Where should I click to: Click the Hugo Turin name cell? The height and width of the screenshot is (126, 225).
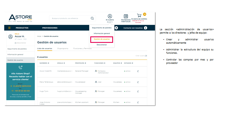(44, 91)
